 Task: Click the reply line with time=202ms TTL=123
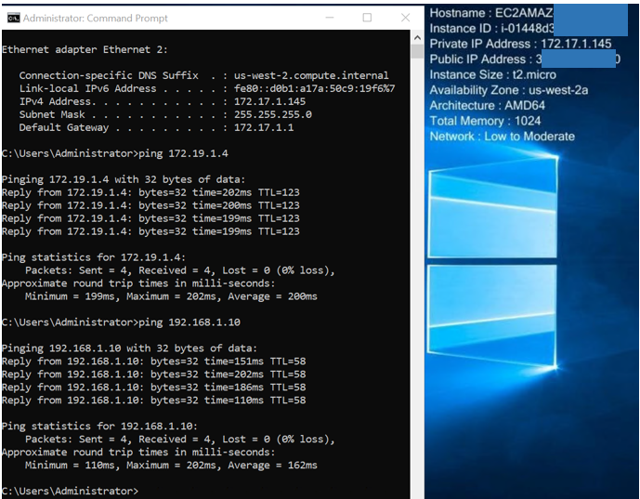[150, 192]
